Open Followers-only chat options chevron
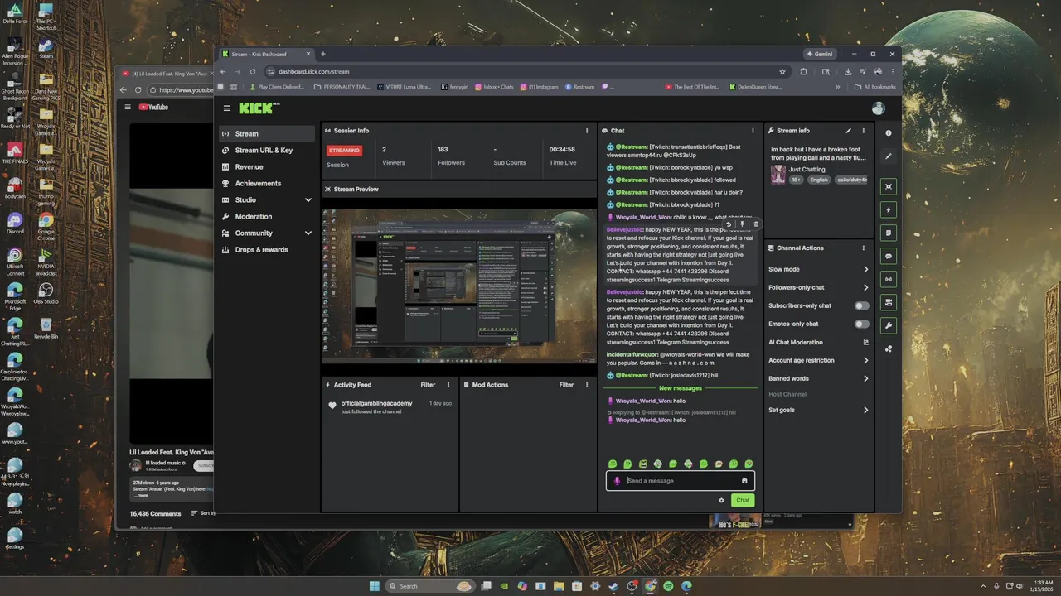 pos(866,287)
